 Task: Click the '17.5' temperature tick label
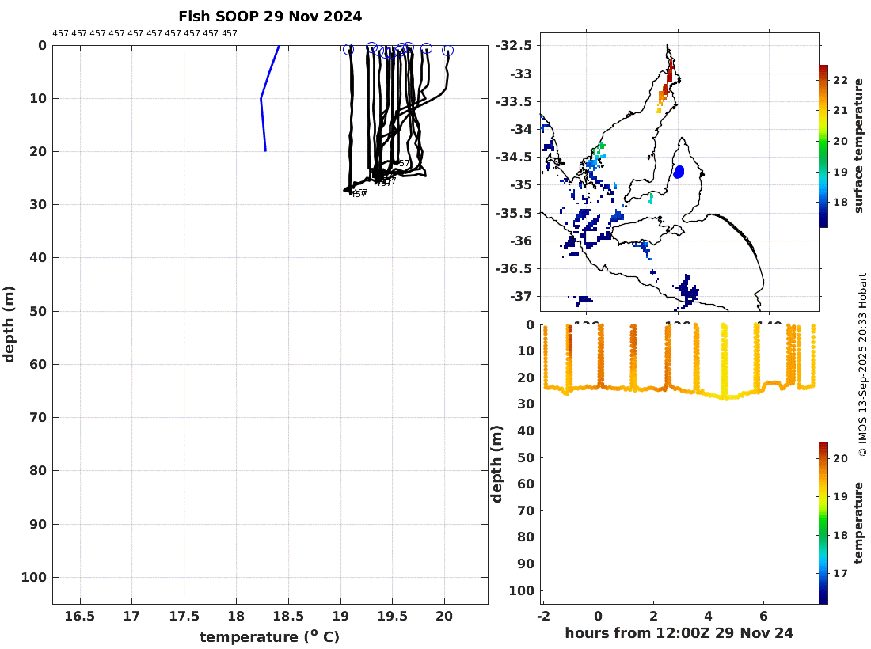click(x=184, y=617)
